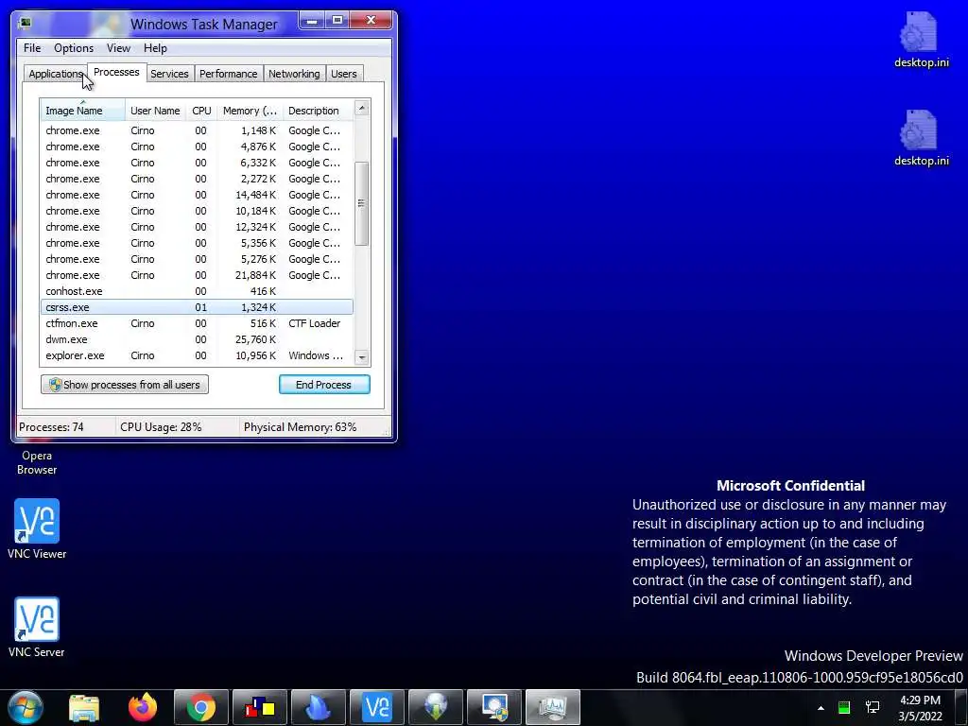Sort by Description column header
Viewport: 968px width, 726px height.
coord(318,111)
